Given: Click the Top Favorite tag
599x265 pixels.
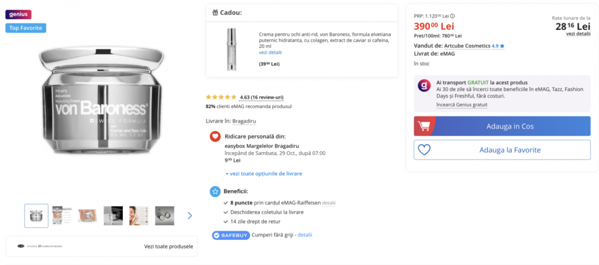Looking at the screenshot, I should pyautogui.click(x=26, y=28).
